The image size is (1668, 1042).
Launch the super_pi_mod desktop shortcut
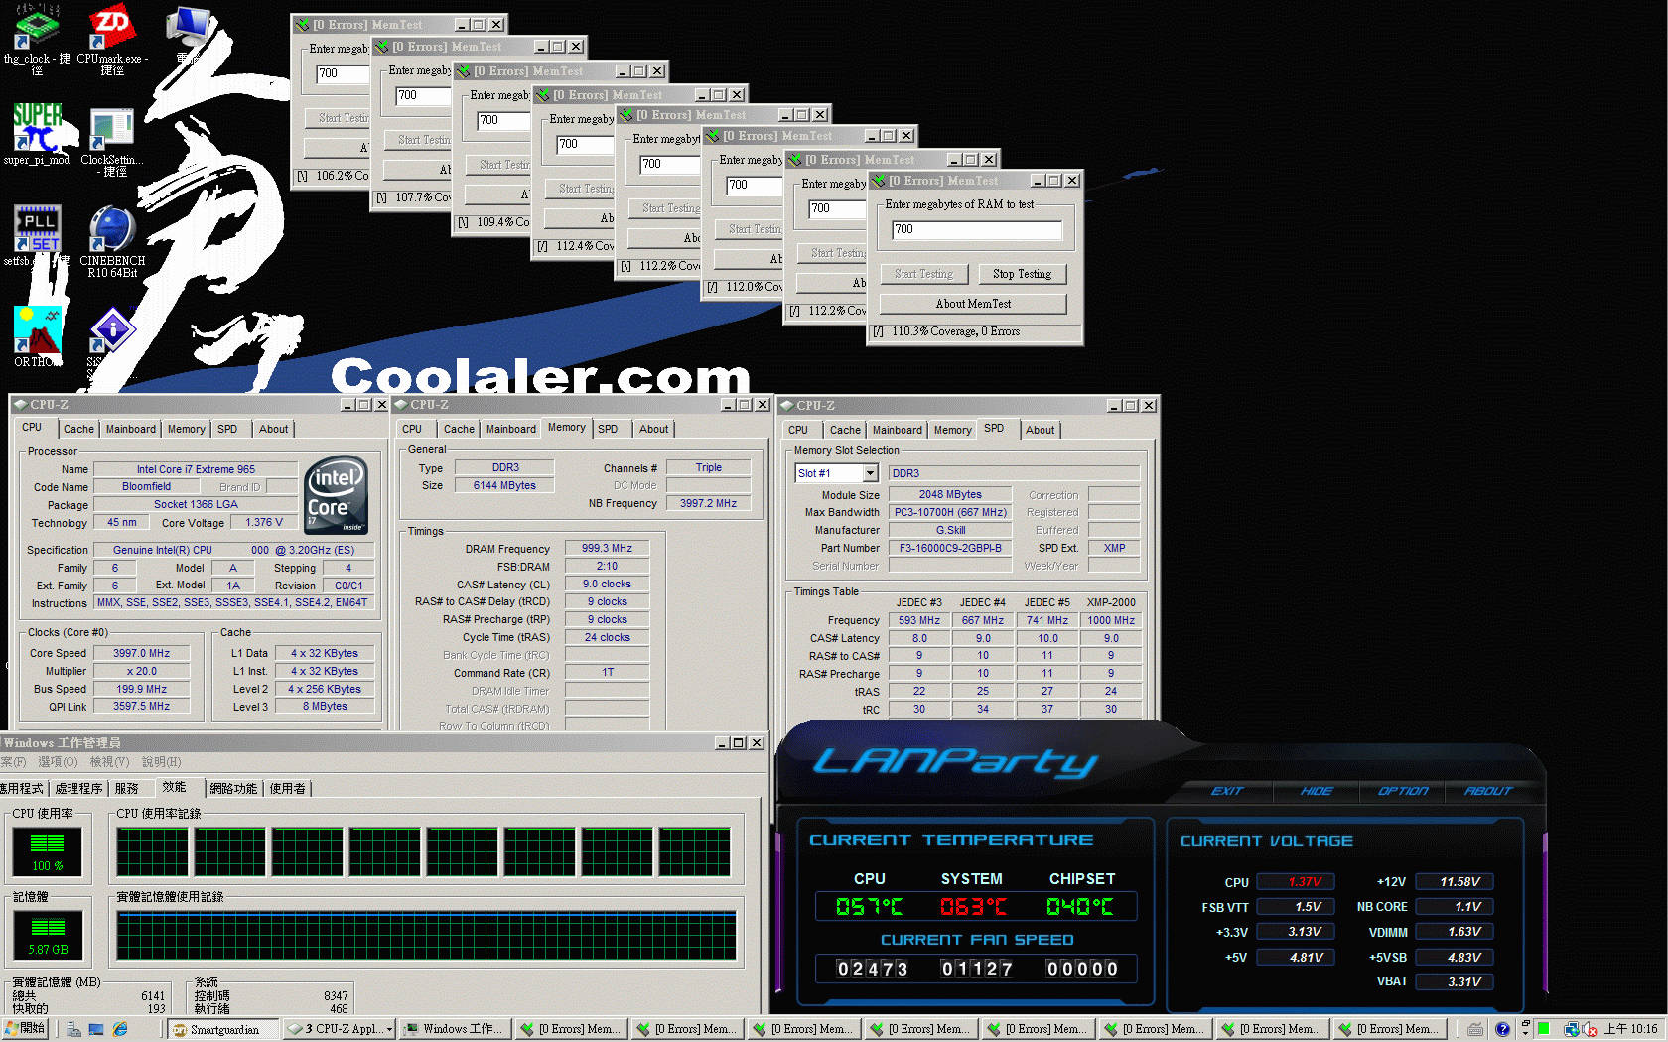[37, 134]
